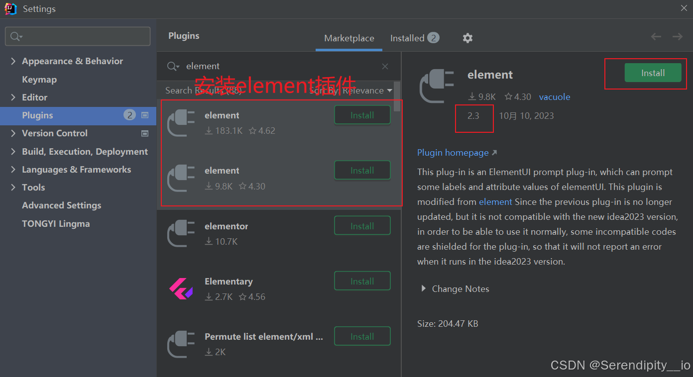This screenshot has height=377, width=693.
Task: Select Plugins in settings tree
Action: pyautogui.click(x=78, y=115)
